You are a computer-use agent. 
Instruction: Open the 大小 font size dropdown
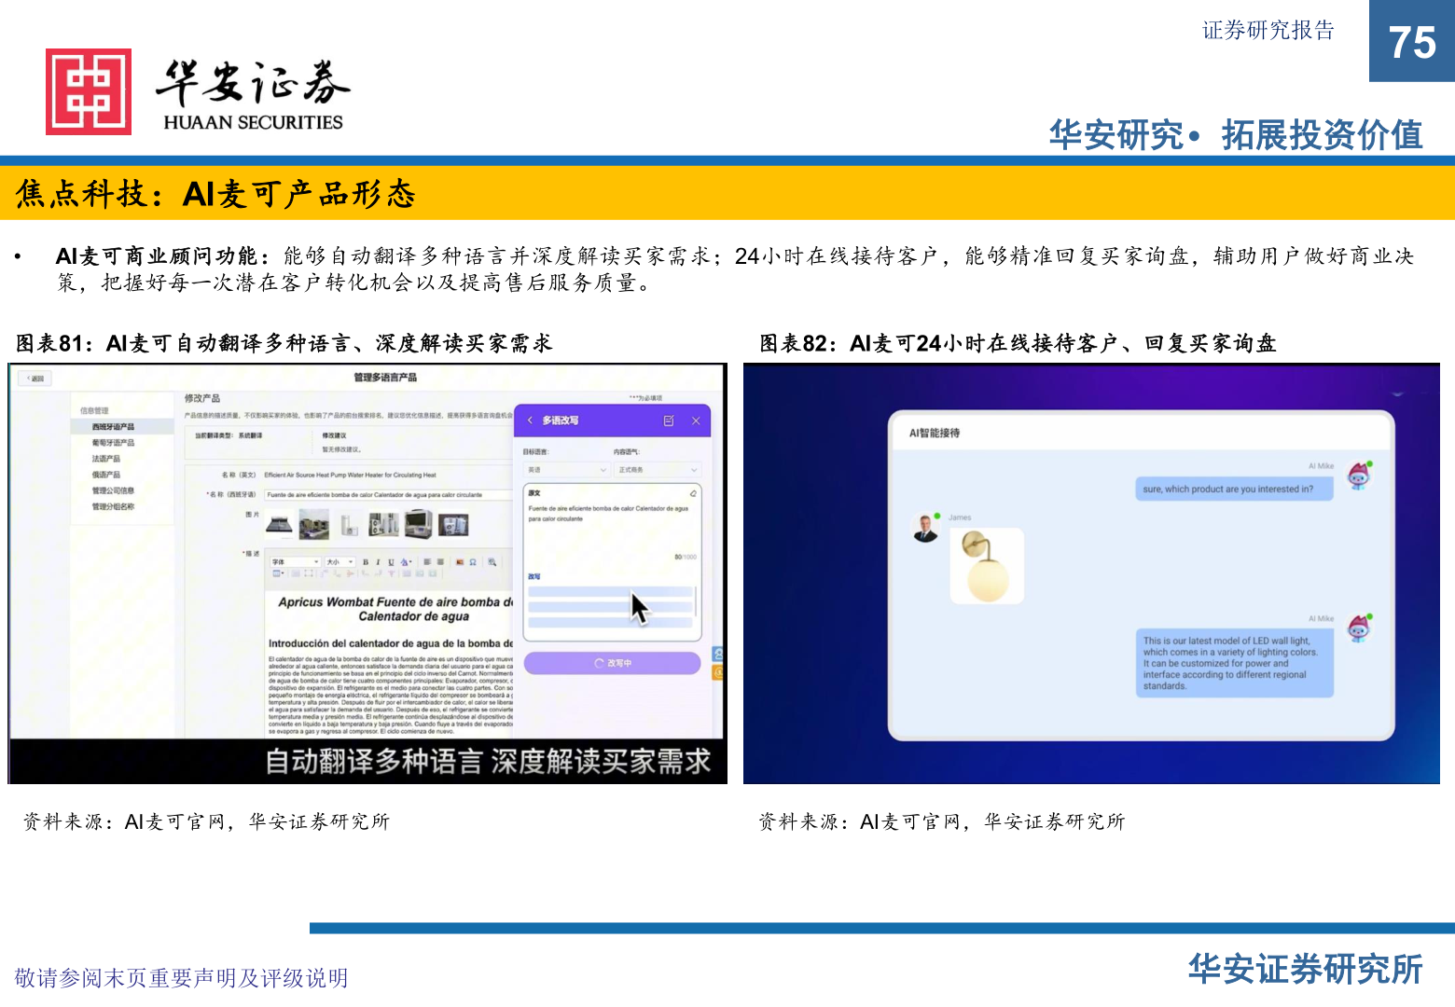coord(339,562)
